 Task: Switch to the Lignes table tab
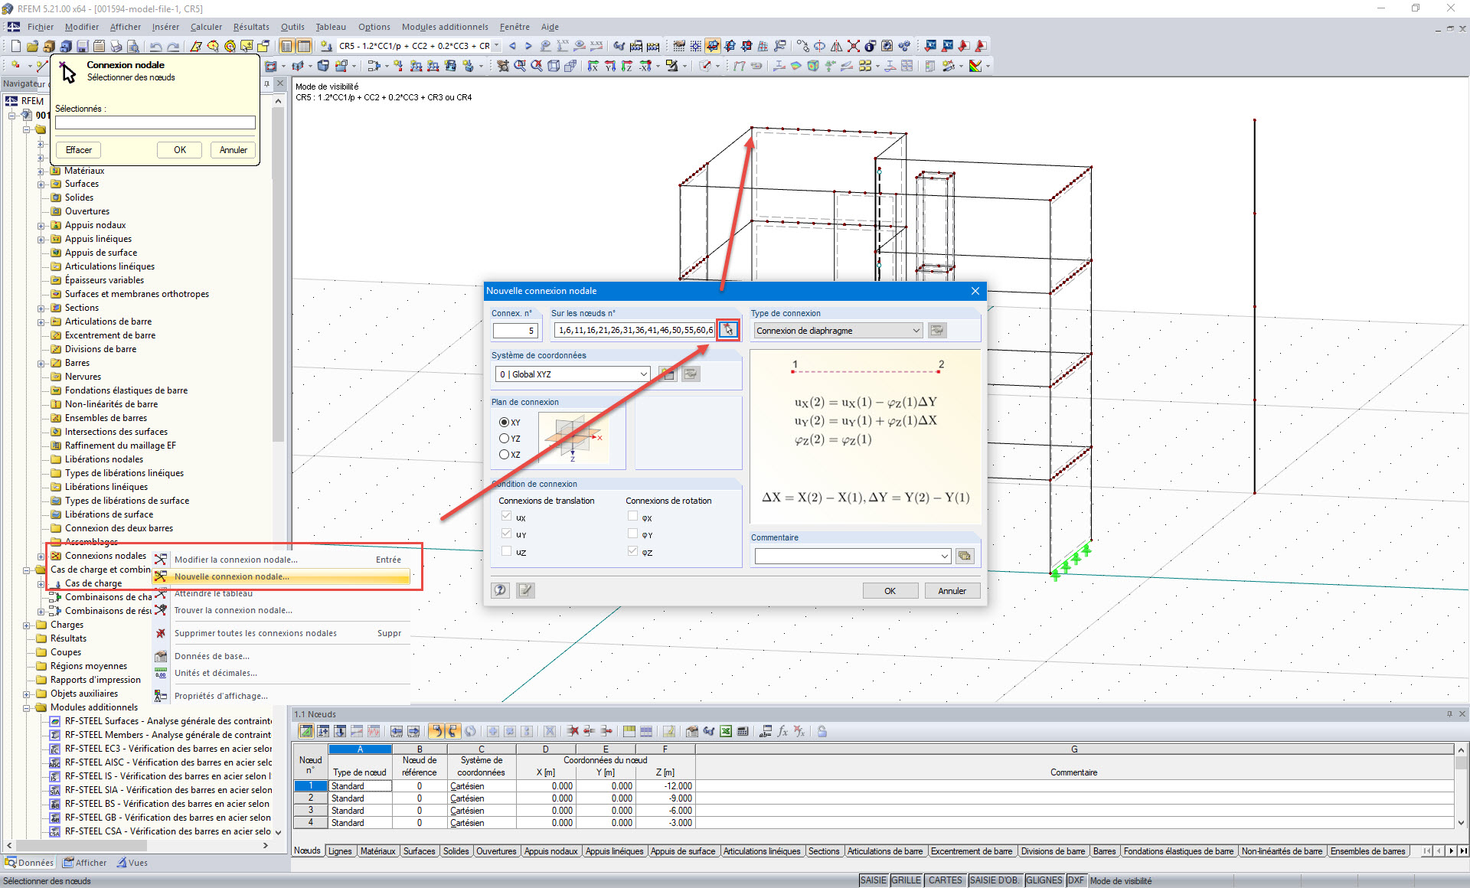340,851
